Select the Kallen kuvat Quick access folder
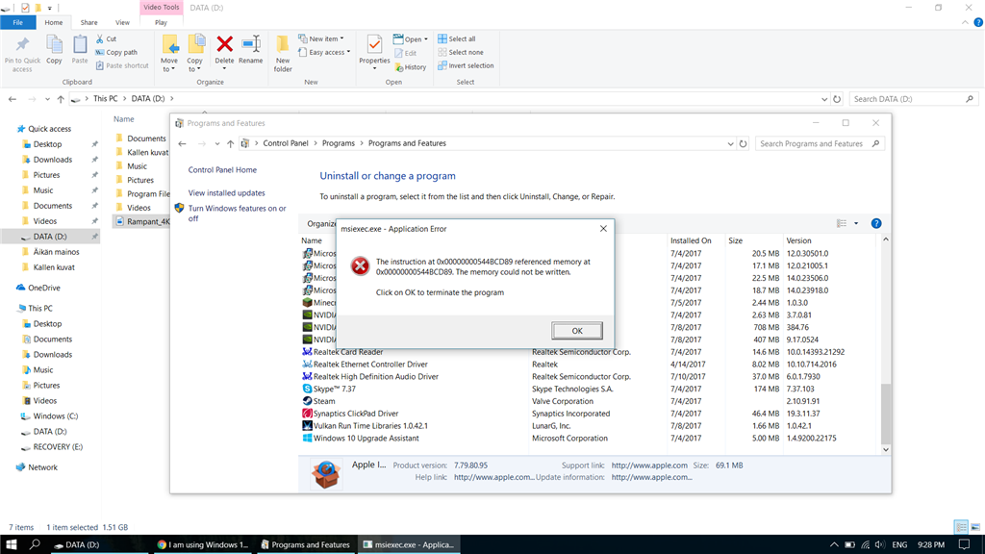Screen dimensions: 985x554 pos(54,267)
